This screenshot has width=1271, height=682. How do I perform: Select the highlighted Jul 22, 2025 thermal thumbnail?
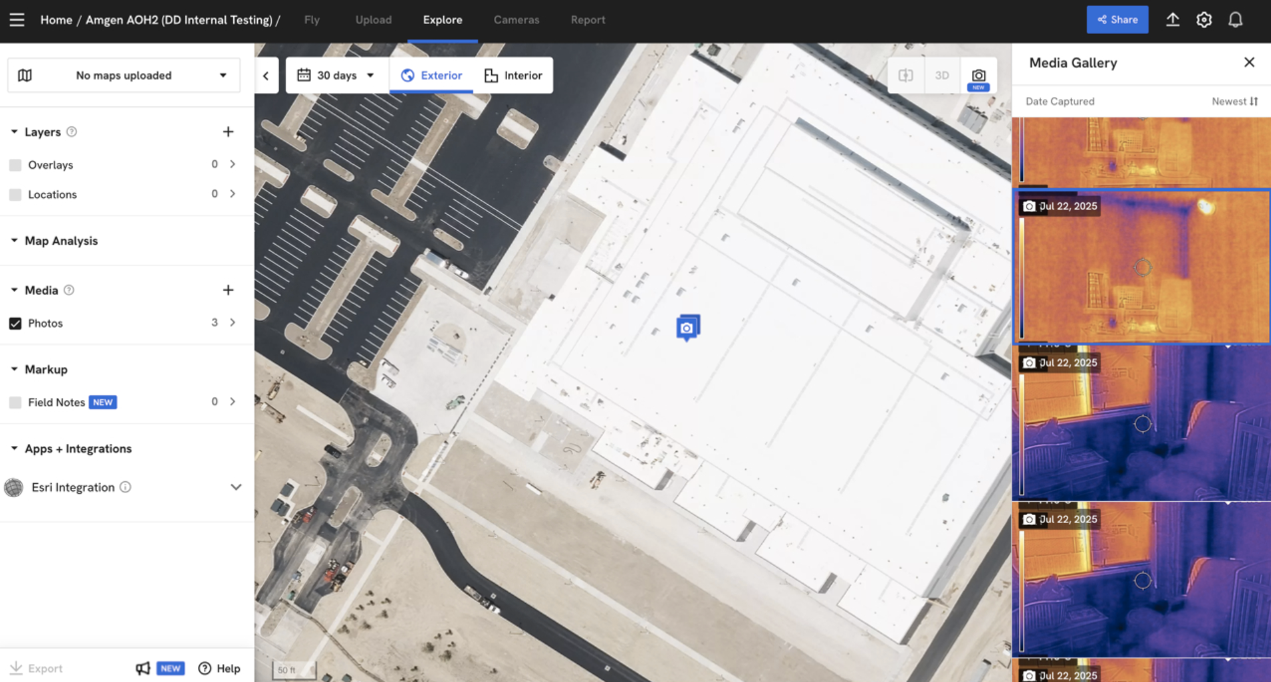point(1141,267)
